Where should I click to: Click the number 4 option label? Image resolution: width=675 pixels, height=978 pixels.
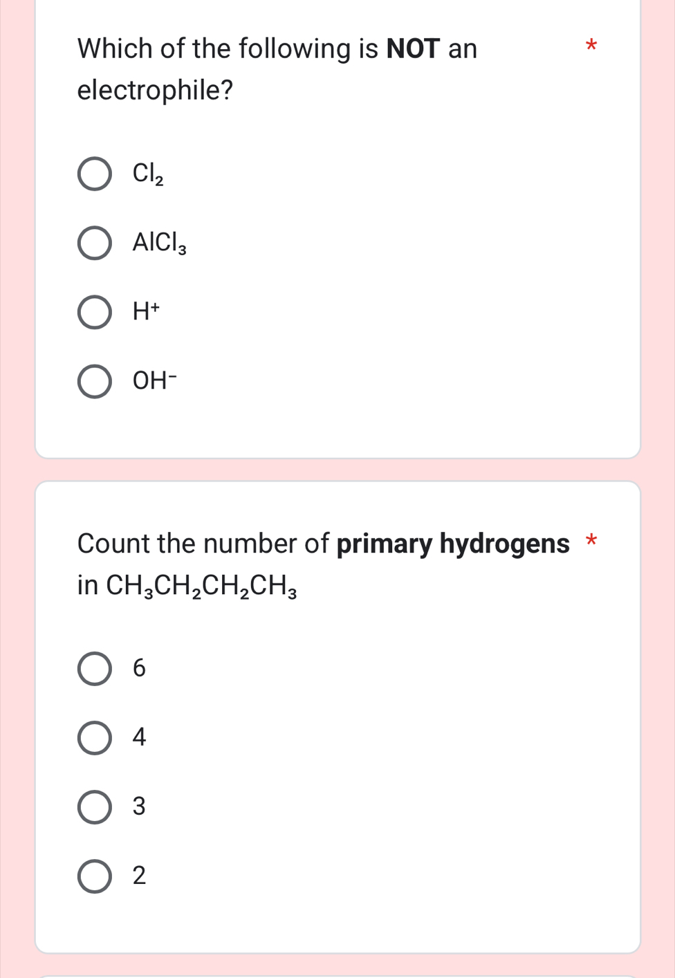pyautogui.click(x=139, y=737)
